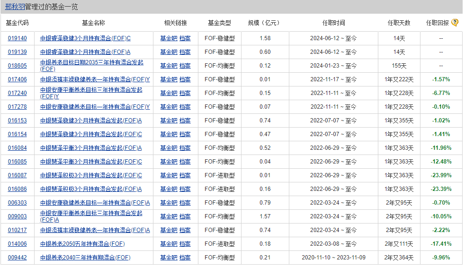
Task: Open fund code 014006 link
Action: (x=17, y=244)
